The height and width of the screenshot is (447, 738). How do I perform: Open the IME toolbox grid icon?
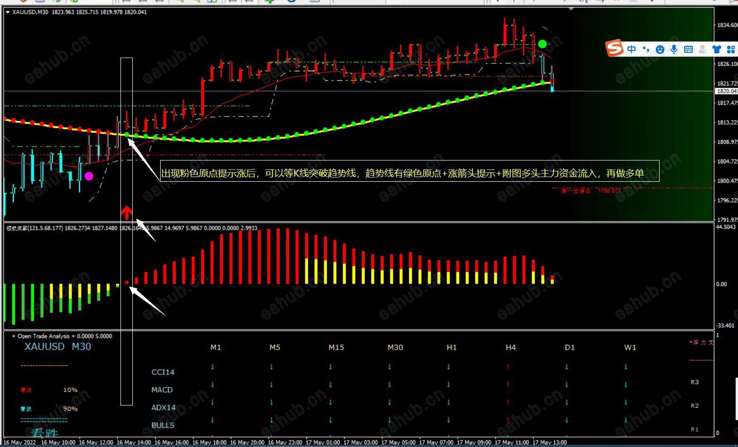[731, 49]
